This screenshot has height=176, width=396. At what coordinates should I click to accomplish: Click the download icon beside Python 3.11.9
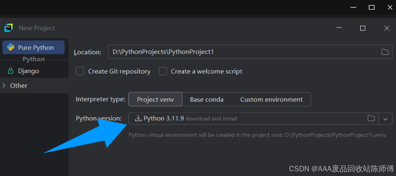[138, 119]
